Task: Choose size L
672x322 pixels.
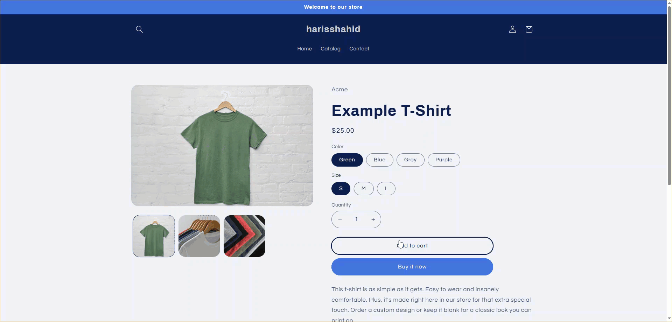Action: 386,189
